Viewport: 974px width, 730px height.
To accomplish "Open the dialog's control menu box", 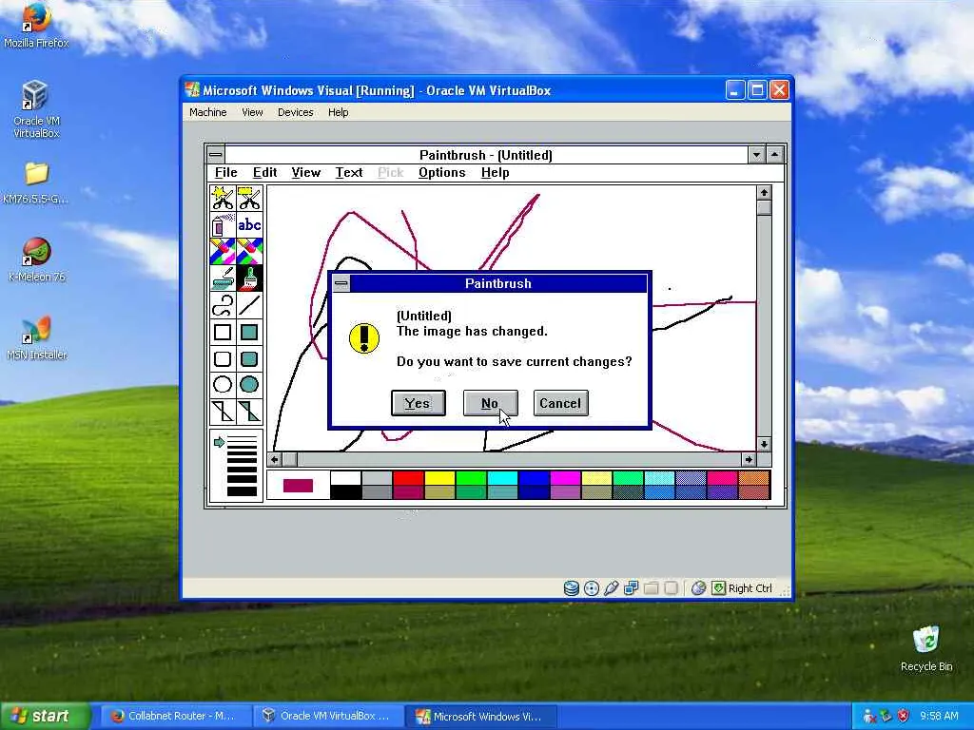I will [341, 283].
